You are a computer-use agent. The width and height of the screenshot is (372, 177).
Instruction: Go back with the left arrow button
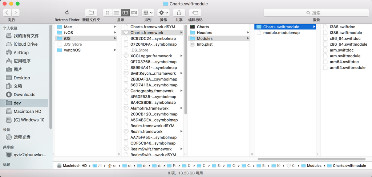pos(7,13)
